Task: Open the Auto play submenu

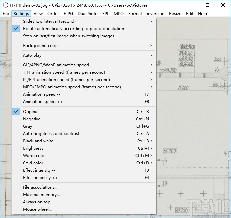Action: (32, 55)
